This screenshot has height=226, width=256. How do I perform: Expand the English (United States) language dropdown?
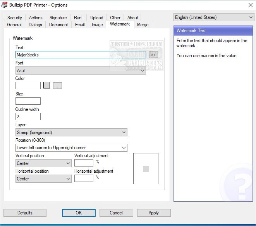pos(214,17)
